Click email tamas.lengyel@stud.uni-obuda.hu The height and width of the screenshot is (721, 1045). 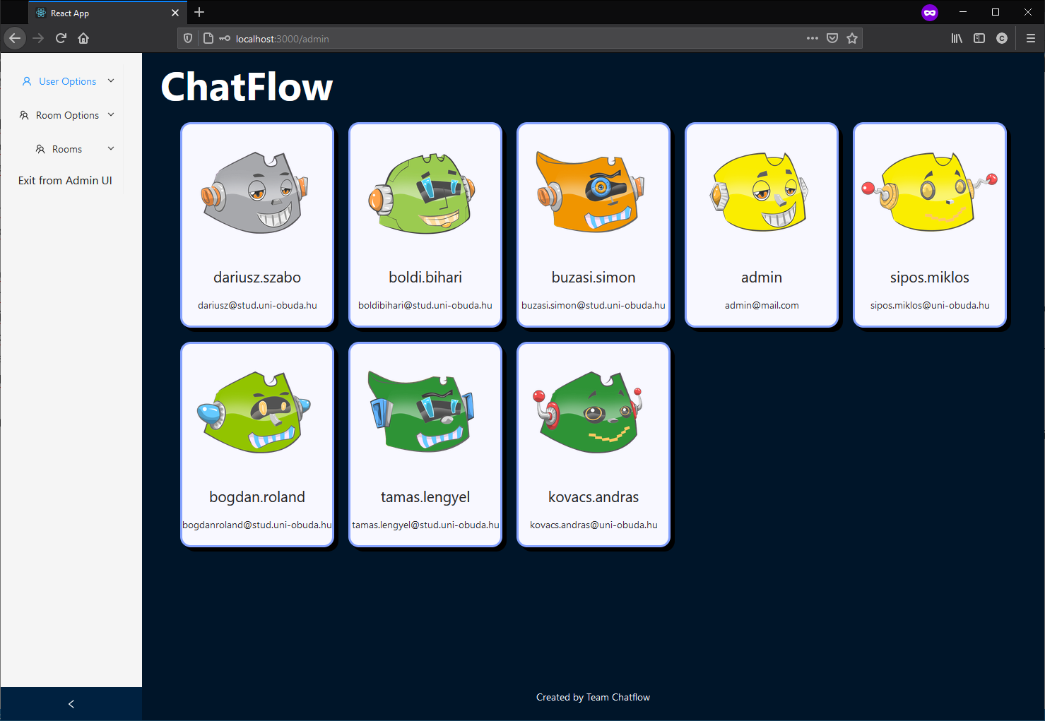pos(425,525)
